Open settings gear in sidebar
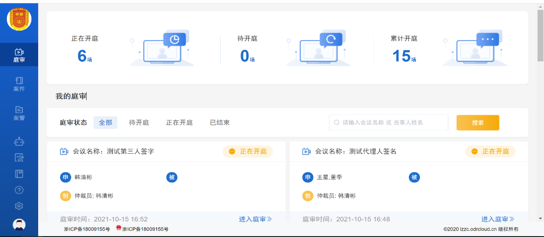The image size is (544, 237). [19, 206]
